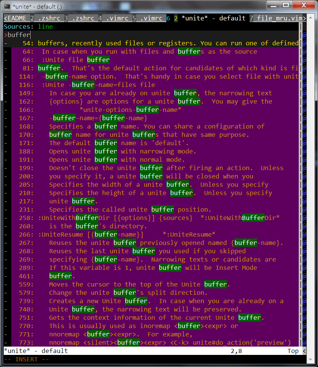Select candidate line 579 split direction

click(x=151, y=293)
